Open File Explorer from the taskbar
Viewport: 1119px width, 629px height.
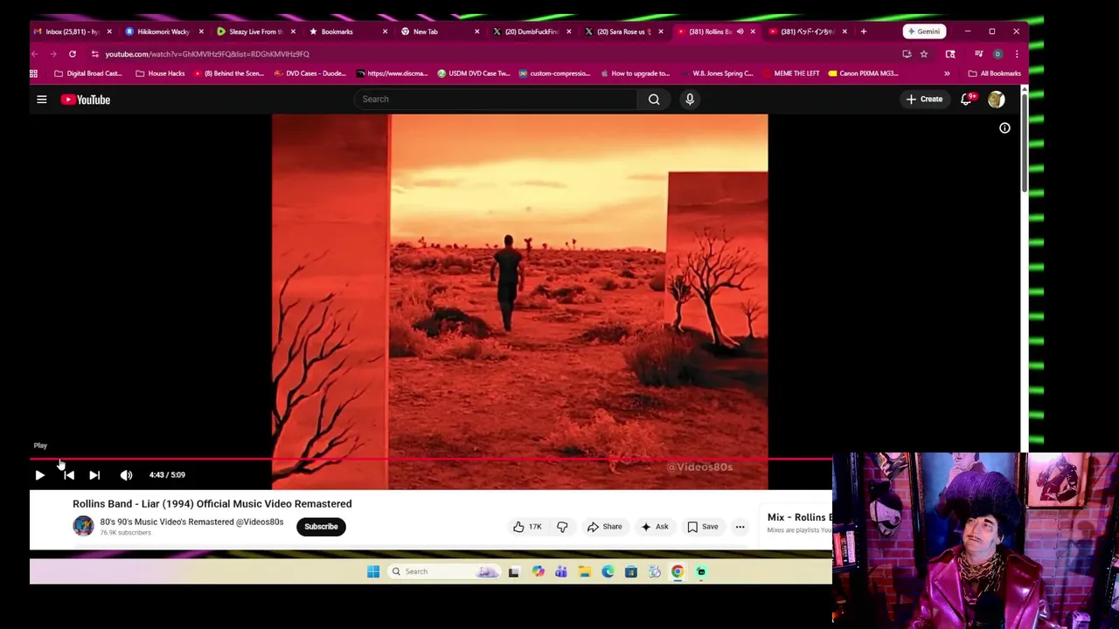coord(584,572)
